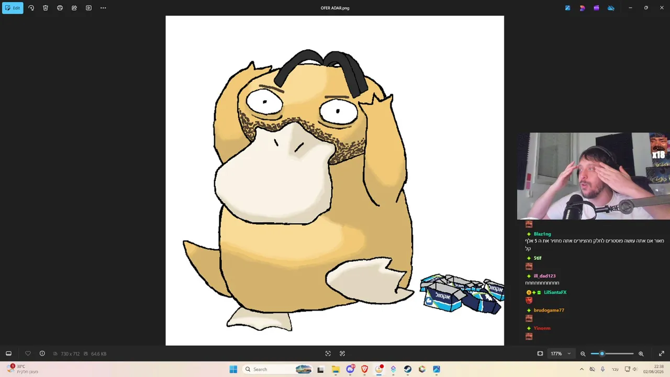Switch the input language indicator עבר

[615, 369]
